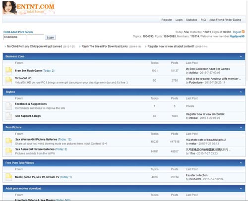Select the 48035 topics count cell

coord(155,142)
